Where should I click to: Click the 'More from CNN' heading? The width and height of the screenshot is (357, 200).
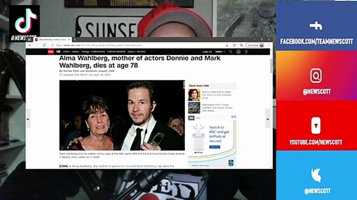point(199,86)
